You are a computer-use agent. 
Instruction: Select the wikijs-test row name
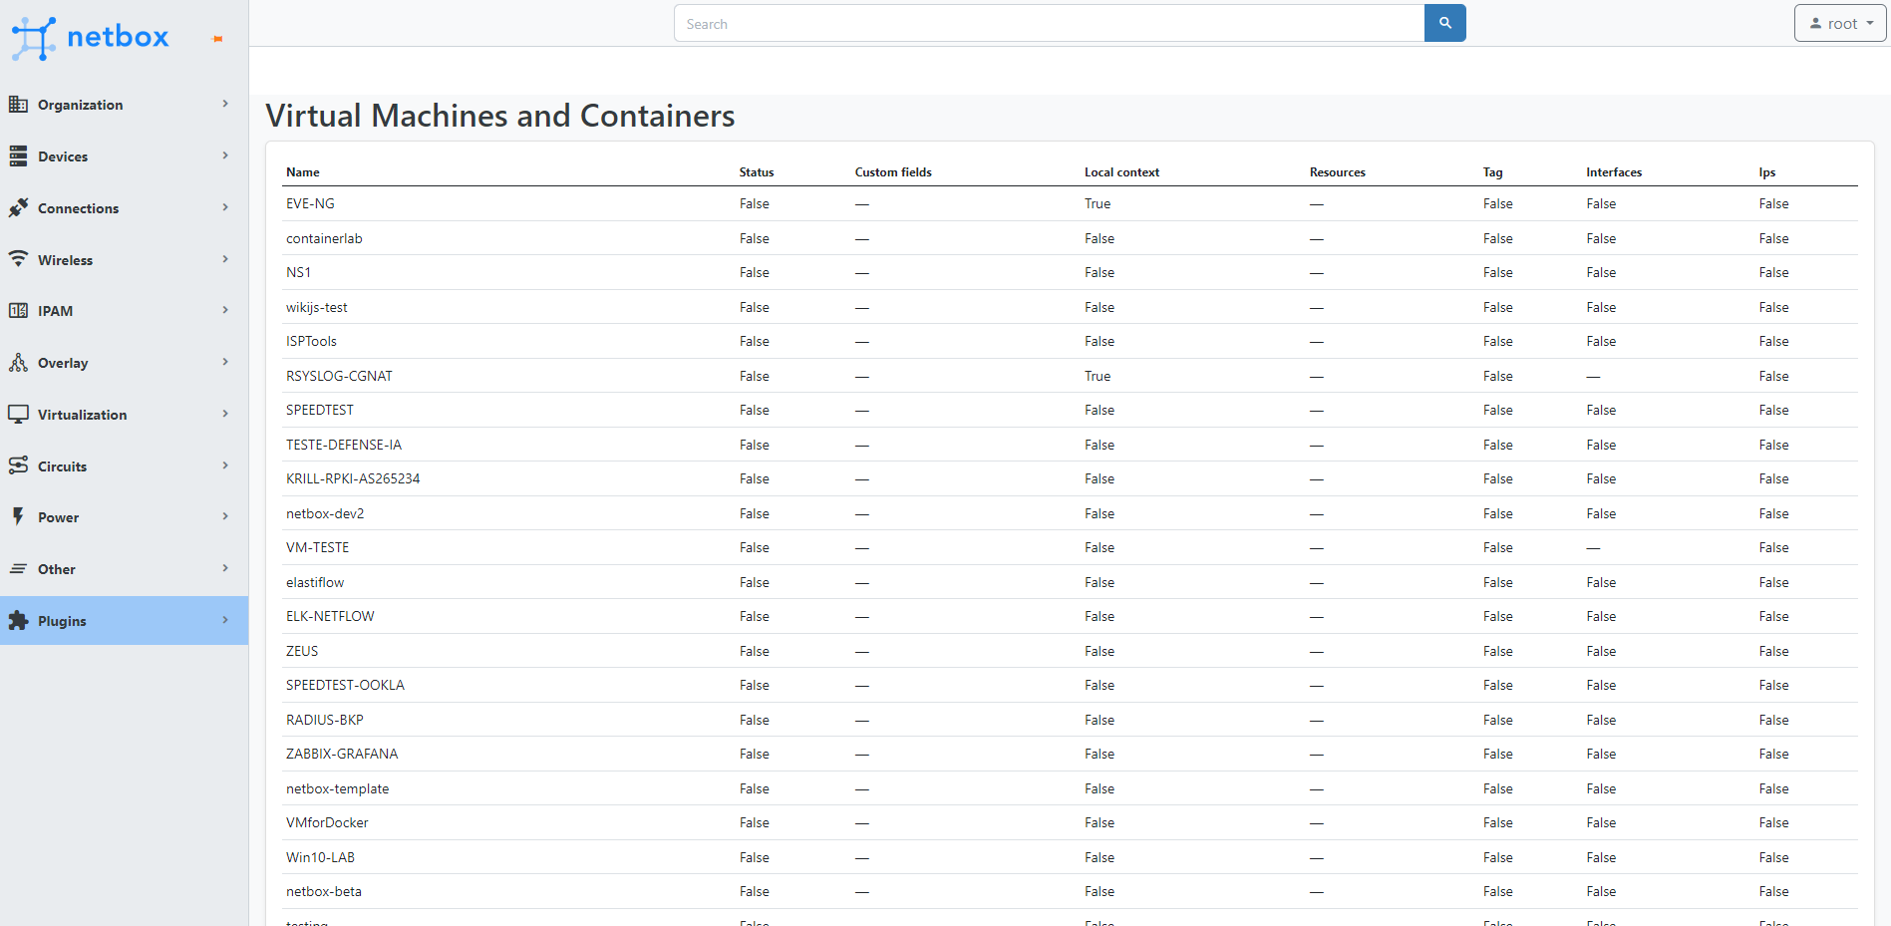(x=317, y=307)
